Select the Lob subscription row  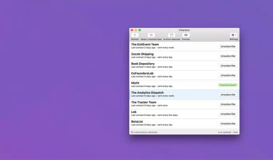coord(184,114)
